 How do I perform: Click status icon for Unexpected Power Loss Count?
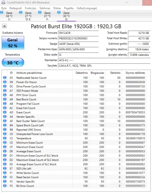[5, 134]
